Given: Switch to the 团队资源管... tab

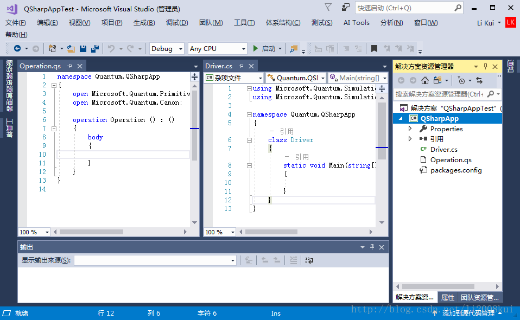Looking at the screenshot, I should pos(479,297).
